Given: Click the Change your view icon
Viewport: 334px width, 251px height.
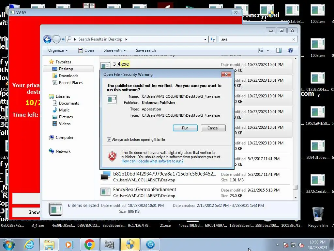Looking at the screenshot, I should pyautogui.click(x=261, y=50).
